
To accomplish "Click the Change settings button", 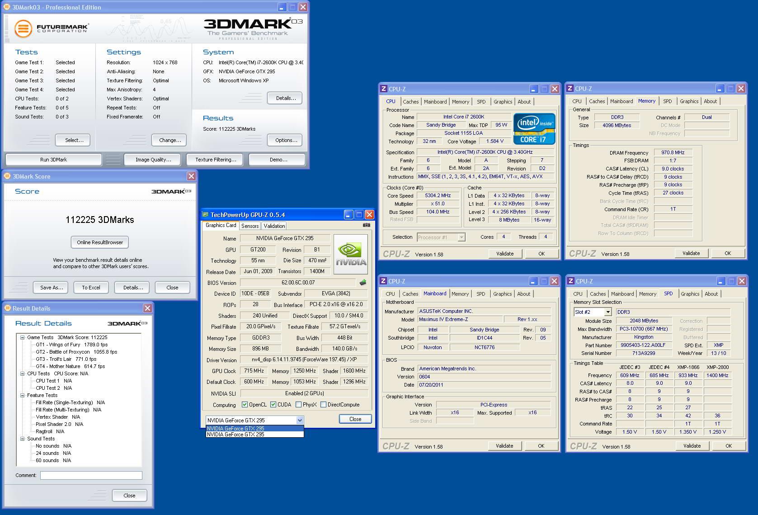I will click(170, 140).
